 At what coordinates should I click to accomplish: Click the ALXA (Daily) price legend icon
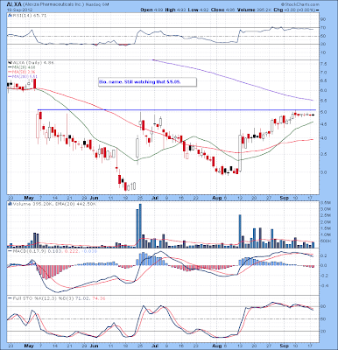(10, 63)
